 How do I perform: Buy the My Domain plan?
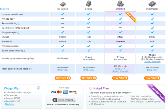point(63,78)
